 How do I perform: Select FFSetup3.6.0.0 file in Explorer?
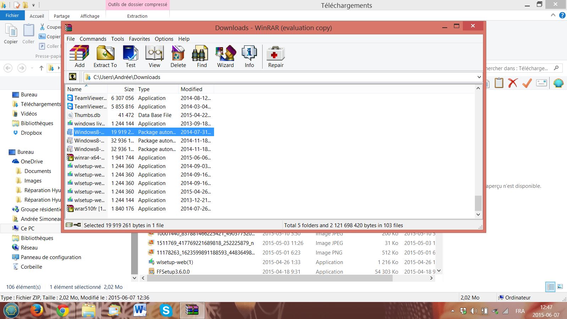(x=173, y=272)
